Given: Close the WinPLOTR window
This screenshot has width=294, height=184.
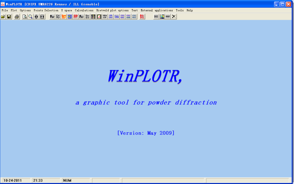Looking at the screenshot, I should (x=288, y=4).
